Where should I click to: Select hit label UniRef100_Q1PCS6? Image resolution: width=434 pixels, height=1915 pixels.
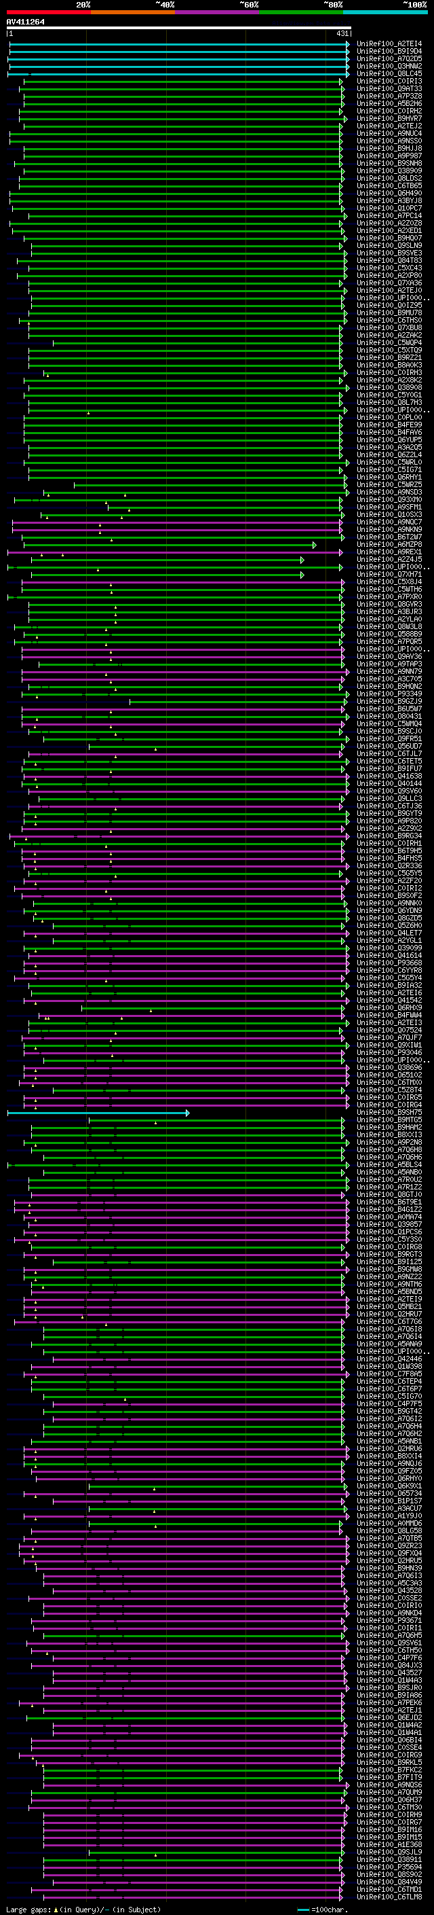pyautogui.click(x=389, y=1232)
